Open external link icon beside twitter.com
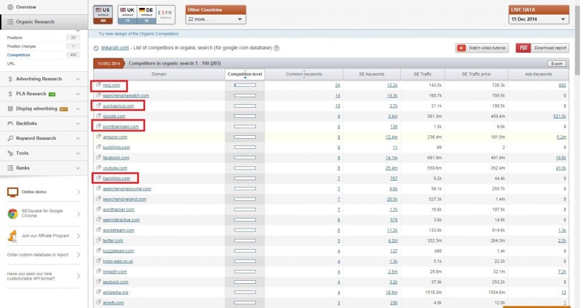The width and height of the screenshot is (580, 308). click(99, 240)
